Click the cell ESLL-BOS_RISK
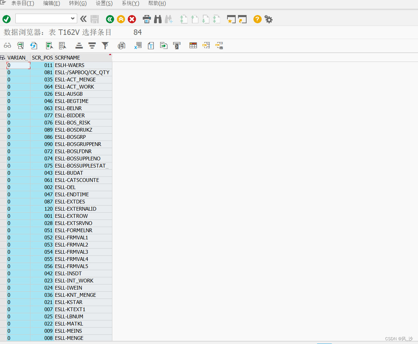 83,122
